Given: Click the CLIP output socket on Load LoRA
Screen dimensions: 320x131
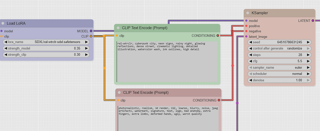Looking at the screenshot, I should pyautogui.click(x=91, y=36).
